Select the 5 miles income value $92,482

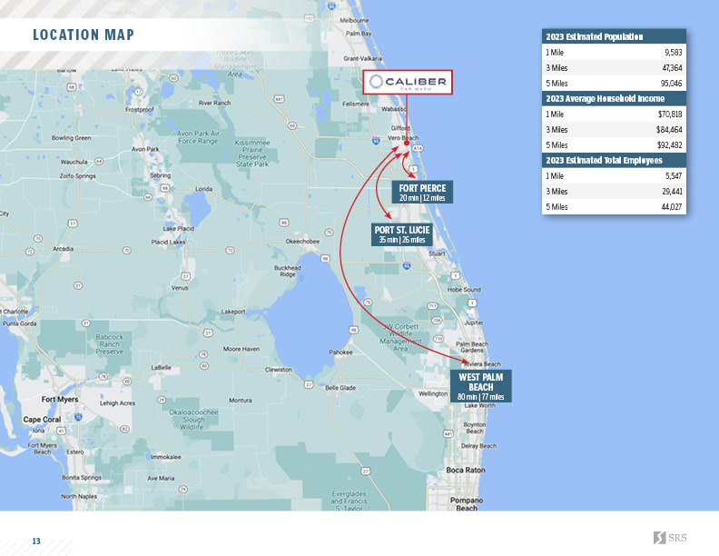point(669,145)
